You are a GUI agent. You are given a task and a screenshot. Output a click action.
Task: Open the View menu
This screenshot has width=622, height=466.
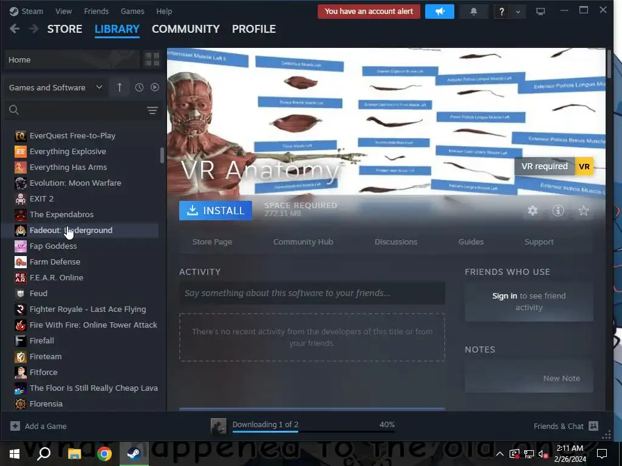63,11
